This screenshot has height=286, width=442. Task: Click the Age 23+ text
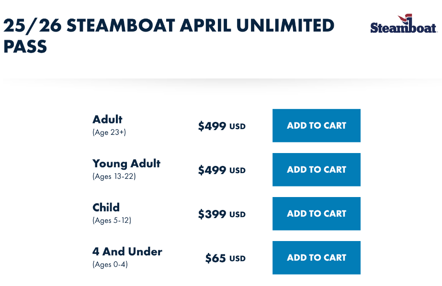point(109,132)
